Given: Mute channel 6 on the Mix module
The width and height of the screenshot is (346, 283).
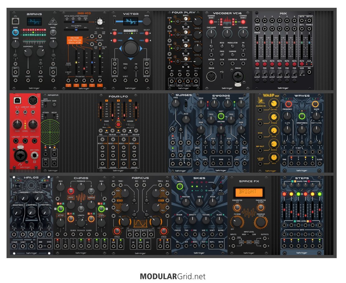Looking at the screenshot, I should (294, 64).
